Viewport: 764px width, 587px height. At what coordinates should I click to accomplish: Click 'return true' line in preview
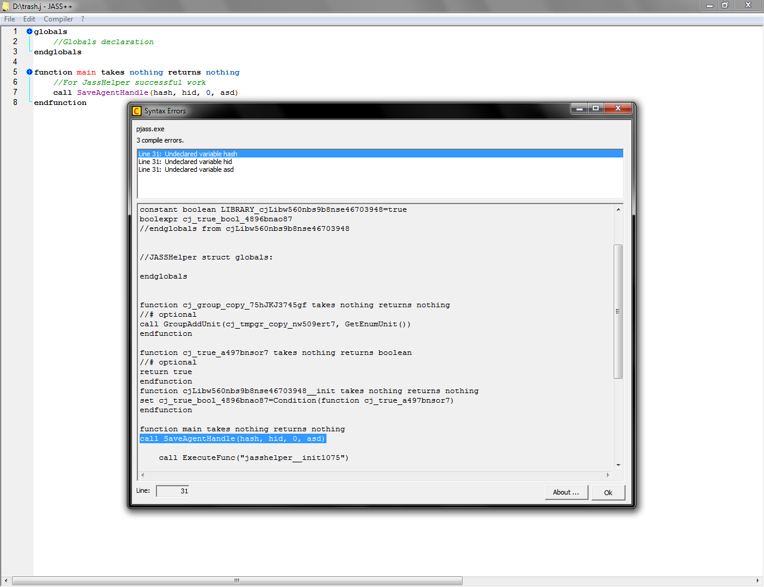166,372
